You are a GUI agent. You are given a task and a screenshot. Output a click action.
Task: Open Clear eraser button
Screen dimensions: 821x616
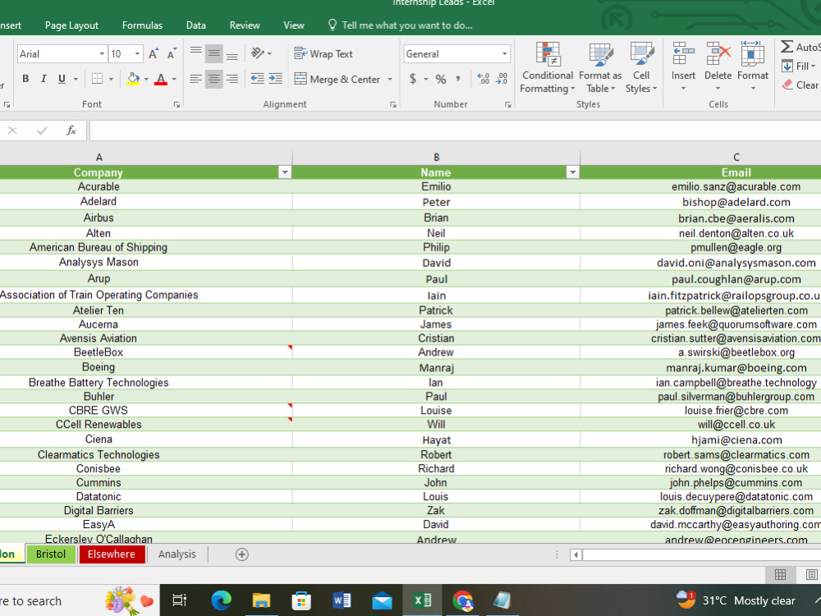800,85
